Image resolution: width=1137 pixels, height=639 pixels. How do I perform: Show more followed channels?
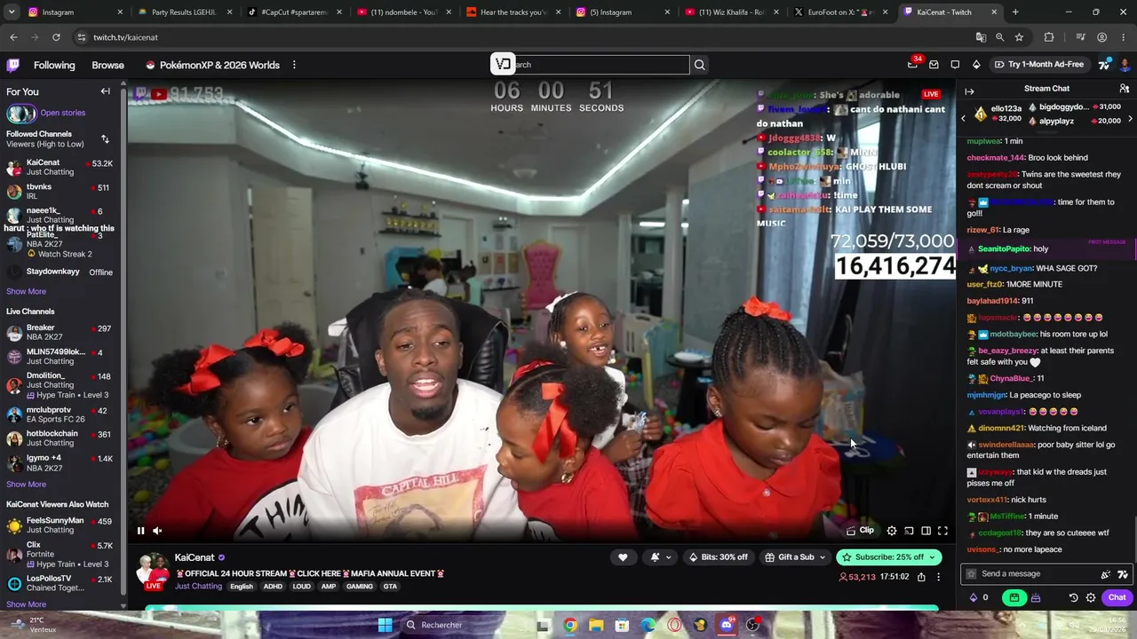click(26, 291)
